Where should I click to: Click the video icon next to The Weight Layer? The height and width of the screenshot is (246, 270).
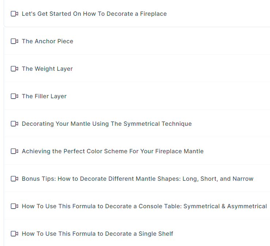15,69
